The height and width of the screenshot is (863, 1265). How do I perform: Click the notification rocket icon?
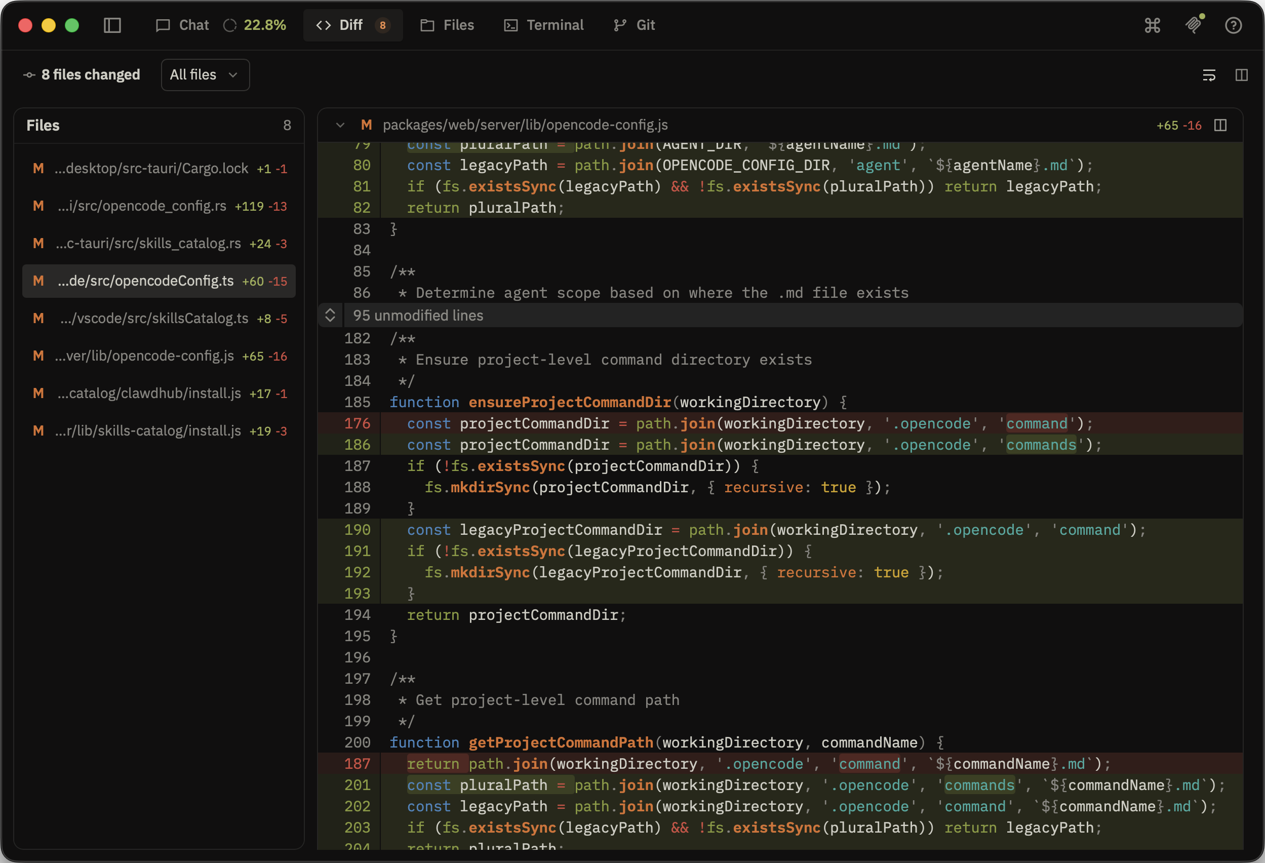coord(1193,25)
